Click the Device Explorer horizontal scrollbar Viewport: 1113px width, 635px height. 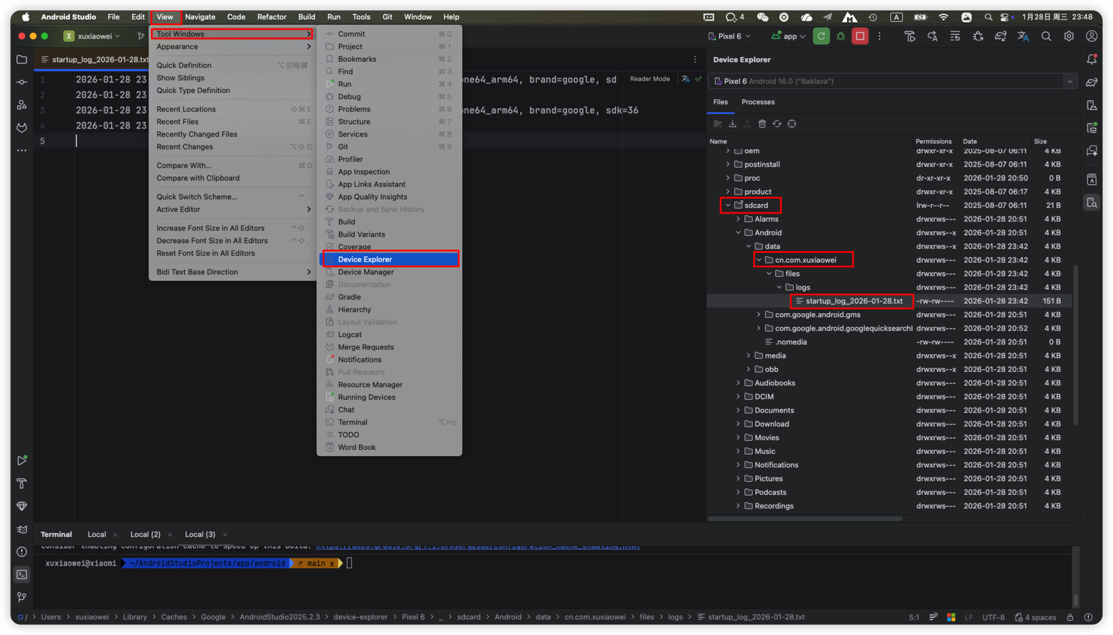coord(804,518)
